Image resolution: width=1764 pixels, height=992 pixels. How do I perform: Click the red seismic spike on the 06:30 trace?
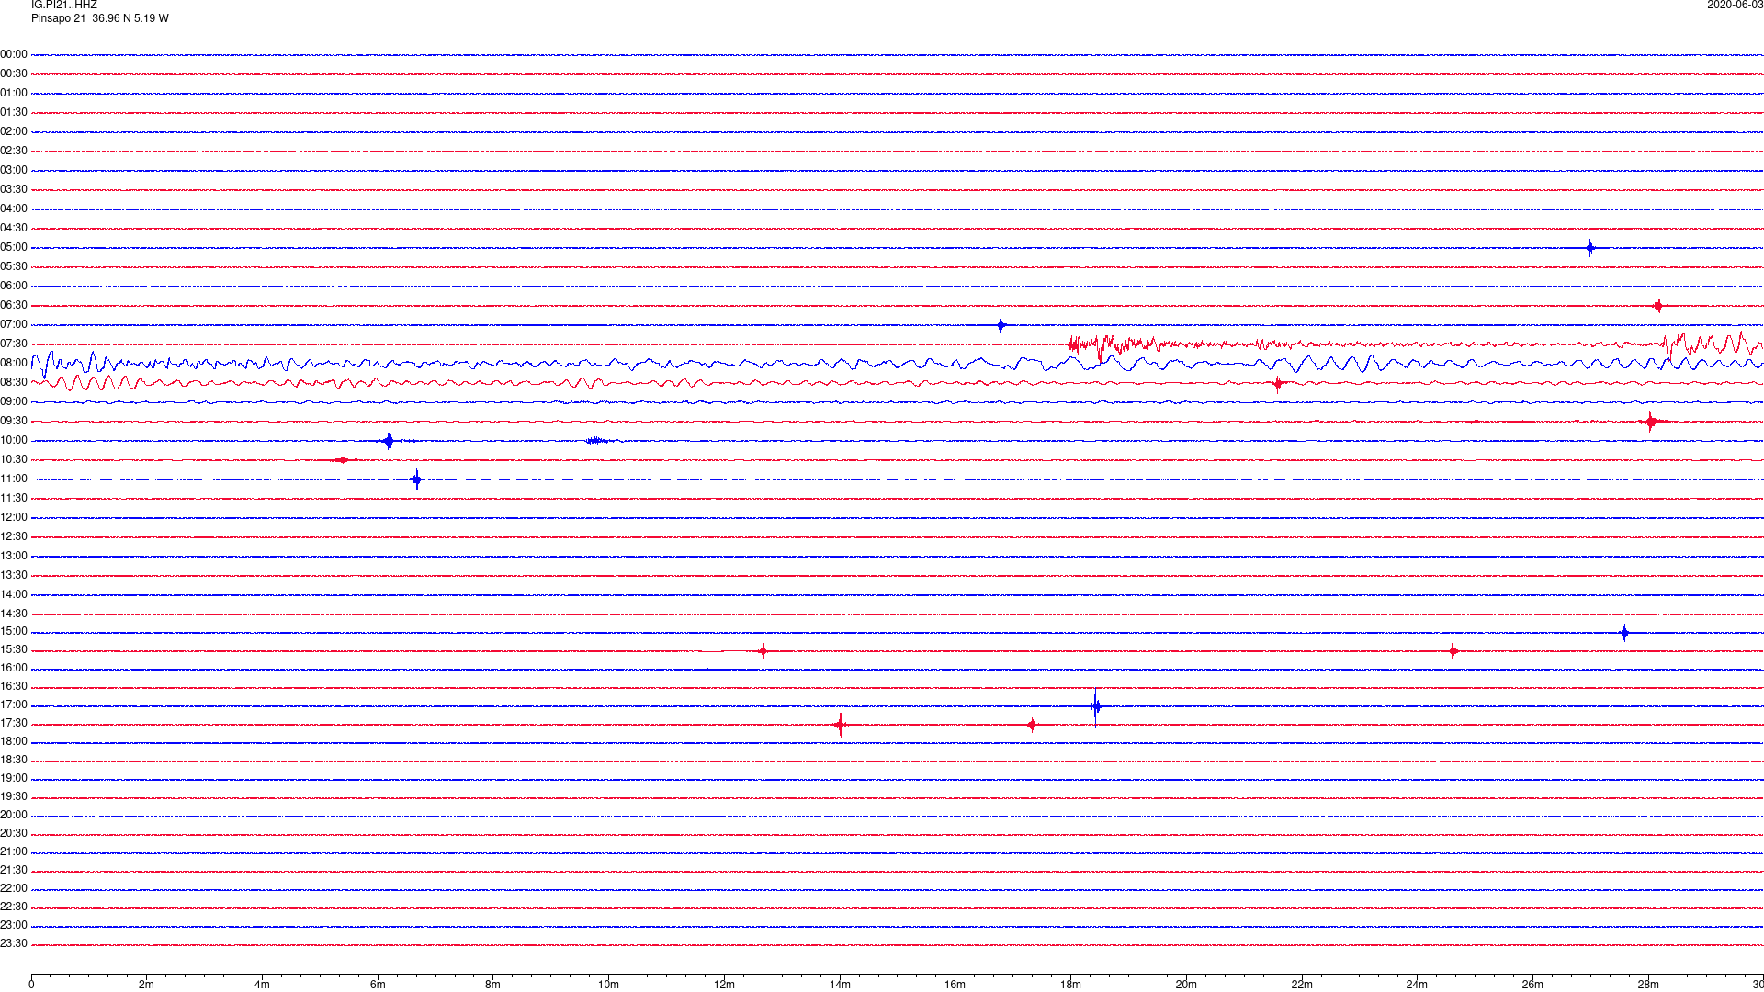pyautogui.click(x=1658, y=306)
